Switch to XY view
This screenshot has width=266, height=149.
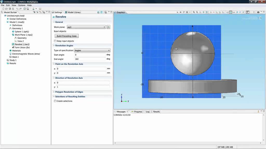coord(217,12)
